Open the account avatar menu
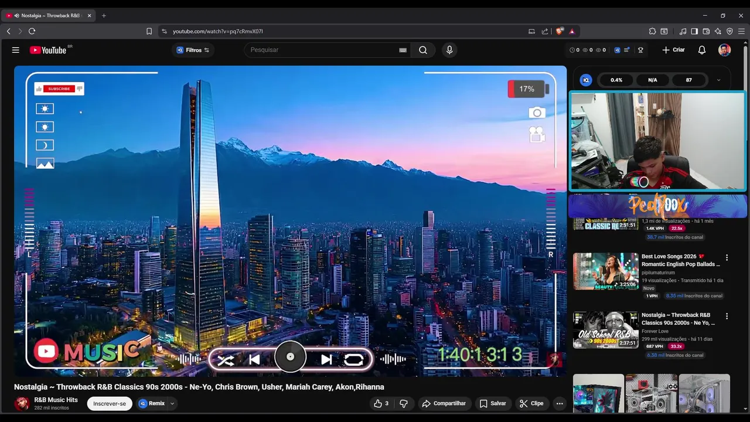The height and width of the screenshot is (422, 750). 725,50
